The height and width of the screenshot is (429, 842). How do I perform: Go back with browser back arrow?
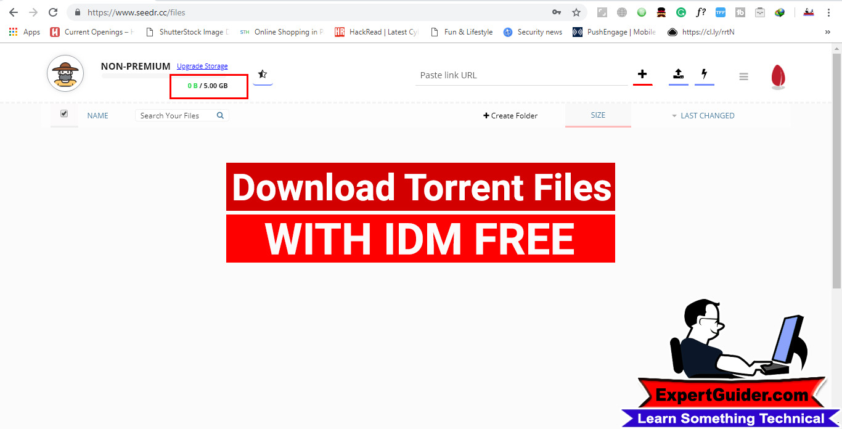(14, 12)
